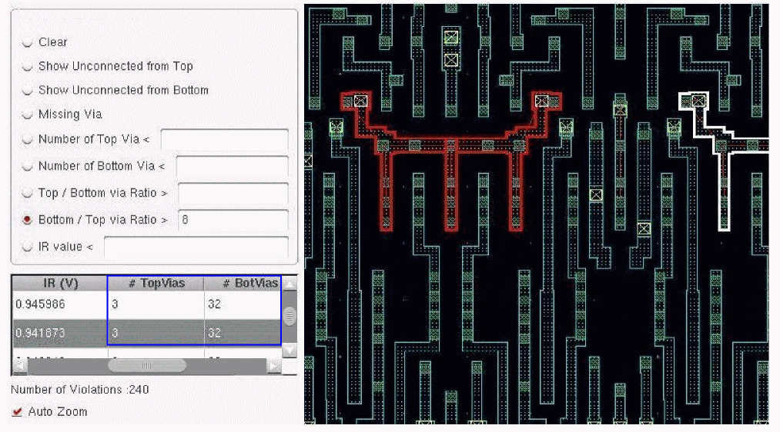Select Show Unconnected from Top
780x432 pixels.
click(28, 67)
